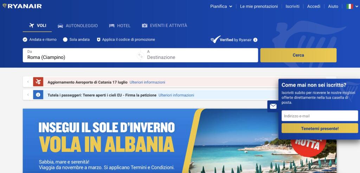Screen dimensions: 360x173
Task: Switch to the Autonoleggio tab
Action: point(78,26)
